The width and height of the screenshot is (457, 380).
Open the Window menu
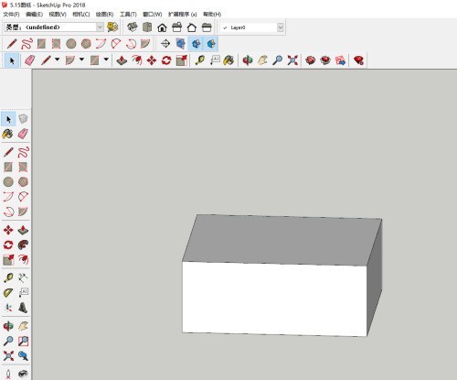152,15
